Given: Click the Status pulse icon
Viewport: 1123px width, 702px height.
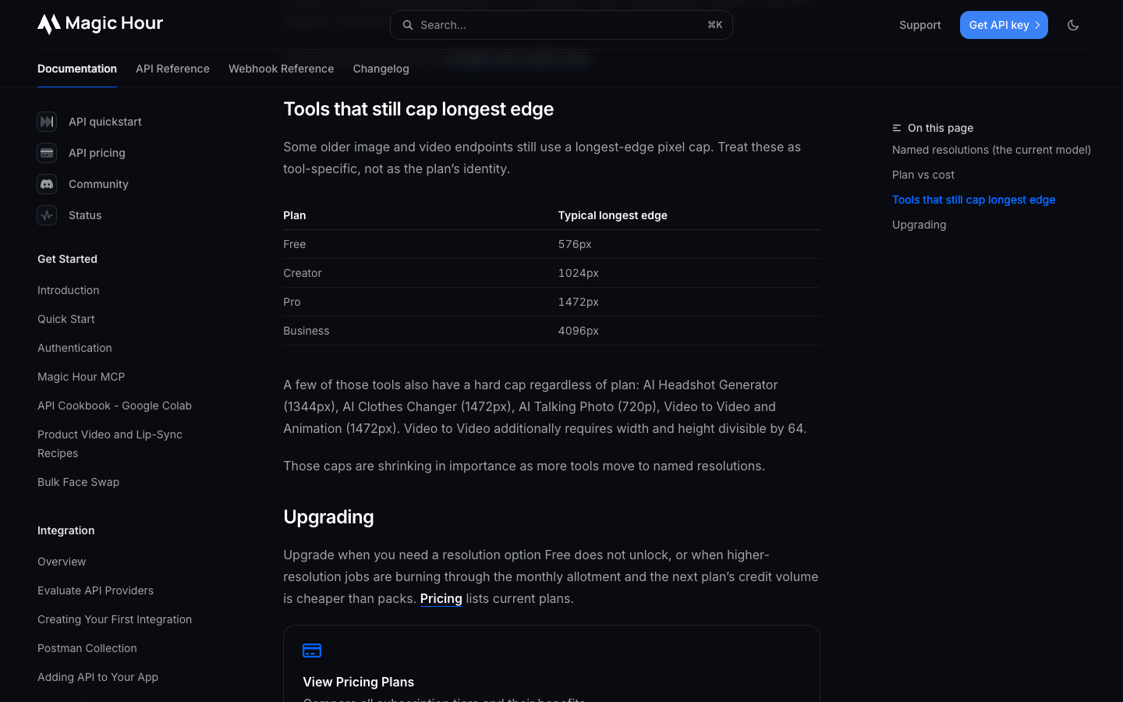Looking at the screenshot, I should [47, 215].
